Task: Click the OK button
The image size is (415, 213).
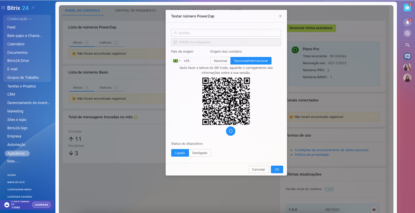Action: pos(277,169)
